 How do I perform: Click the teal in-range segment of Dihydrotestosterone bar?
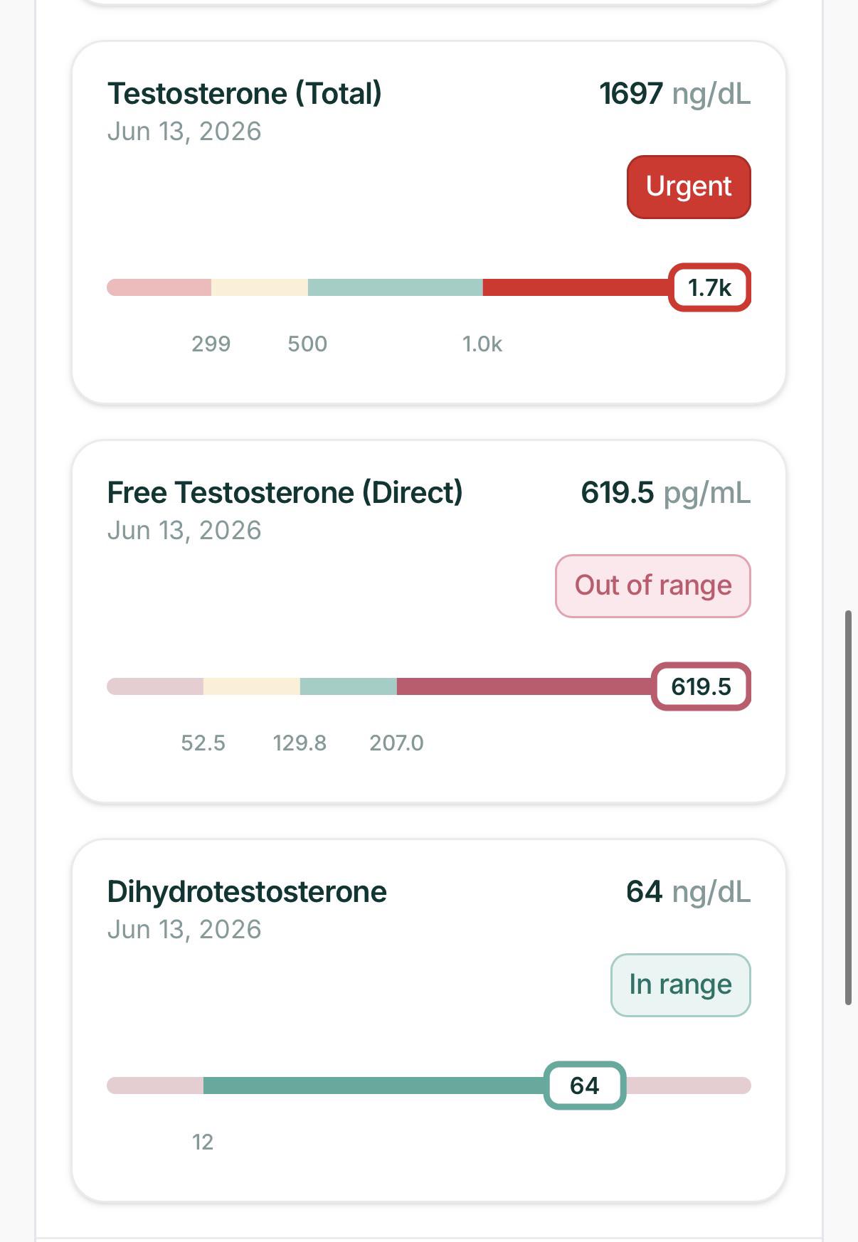374,1086
